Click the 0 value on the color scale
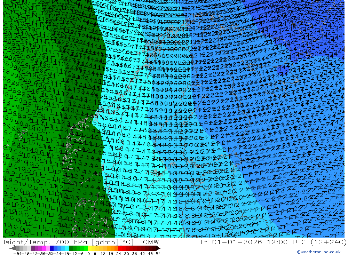348x255 pixels. [88, 254]
